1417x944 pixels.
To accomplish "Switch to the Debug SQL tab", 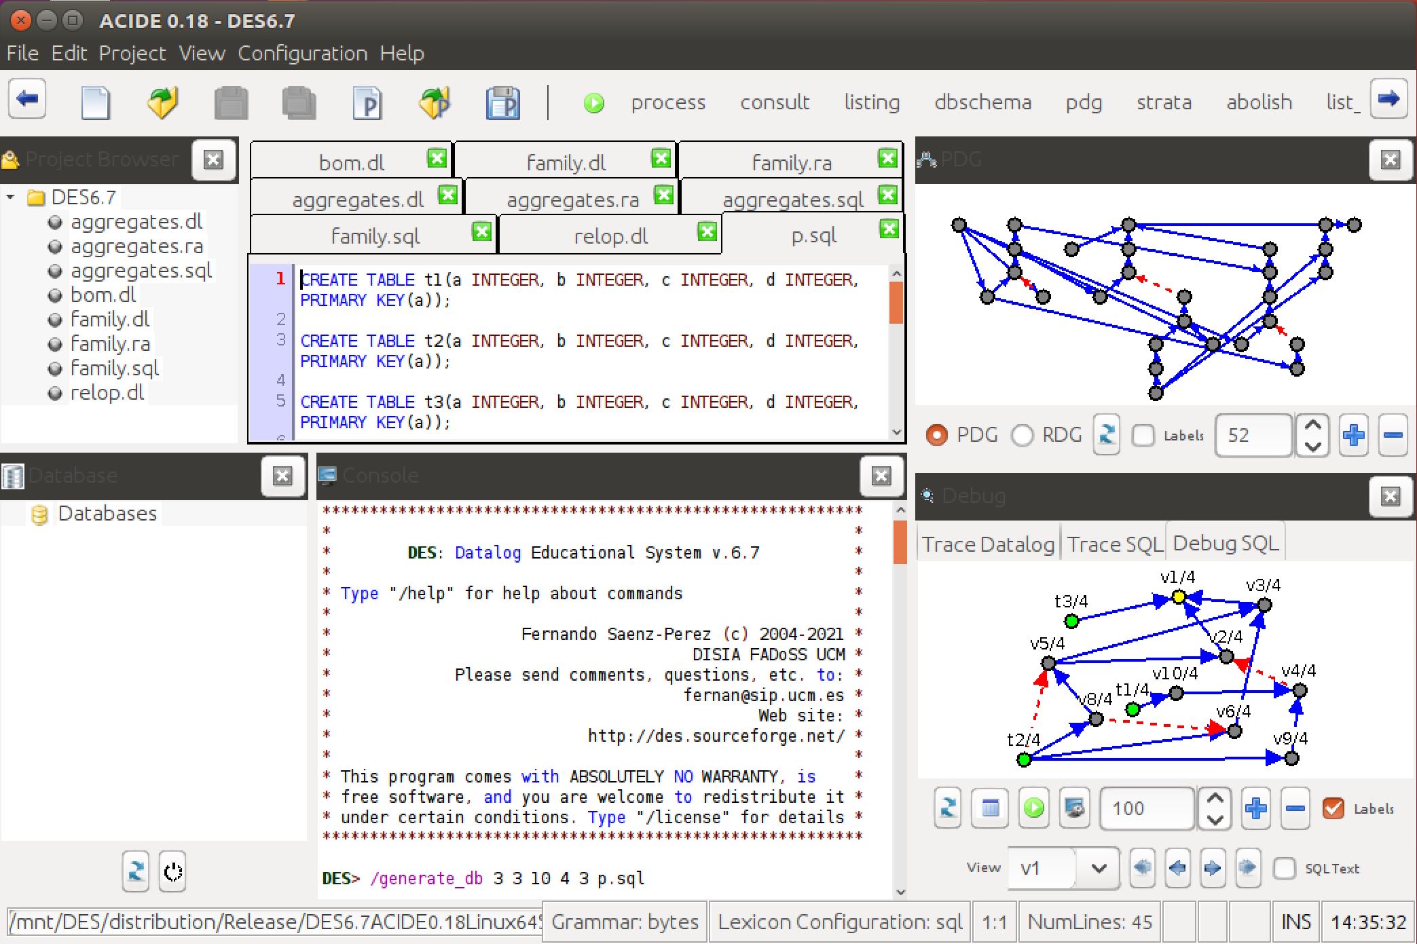I will [x=1226, y=543].
